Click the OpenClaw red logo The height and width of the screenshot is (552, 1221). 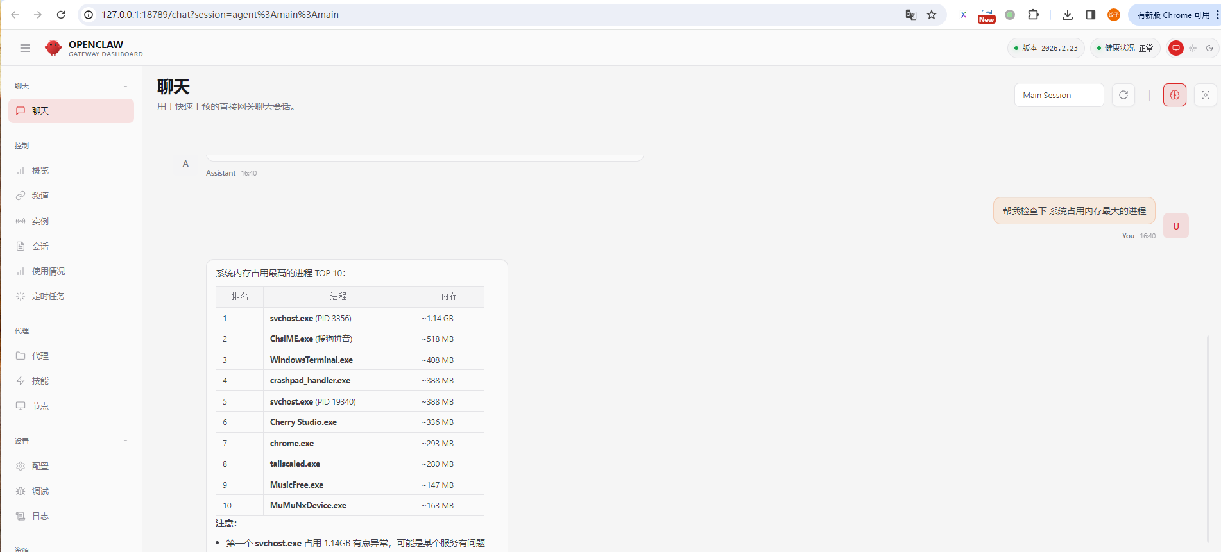point(53,47)
